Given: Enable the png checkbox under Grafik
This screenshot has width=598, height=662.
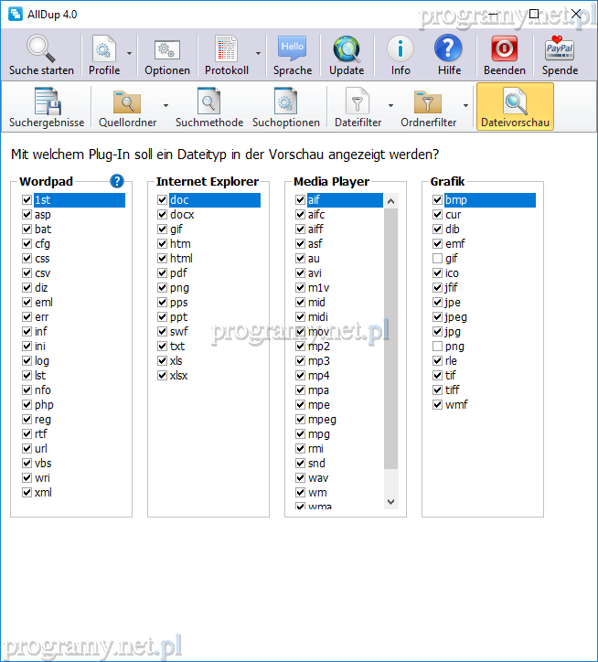Looking at the screenshot, I should [x=438, y=347].
